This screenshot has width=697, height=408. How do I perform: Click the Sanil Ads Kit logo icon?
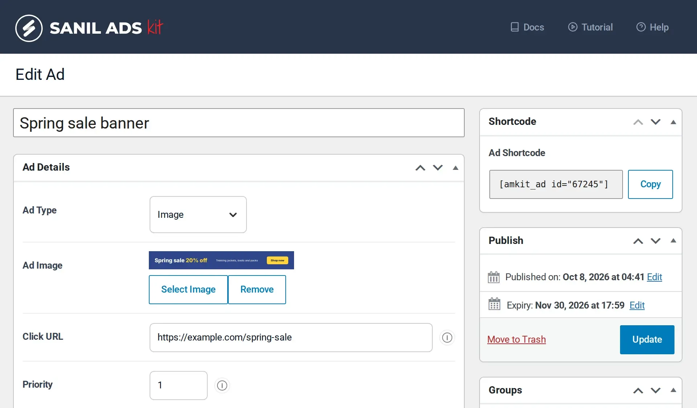29,28
